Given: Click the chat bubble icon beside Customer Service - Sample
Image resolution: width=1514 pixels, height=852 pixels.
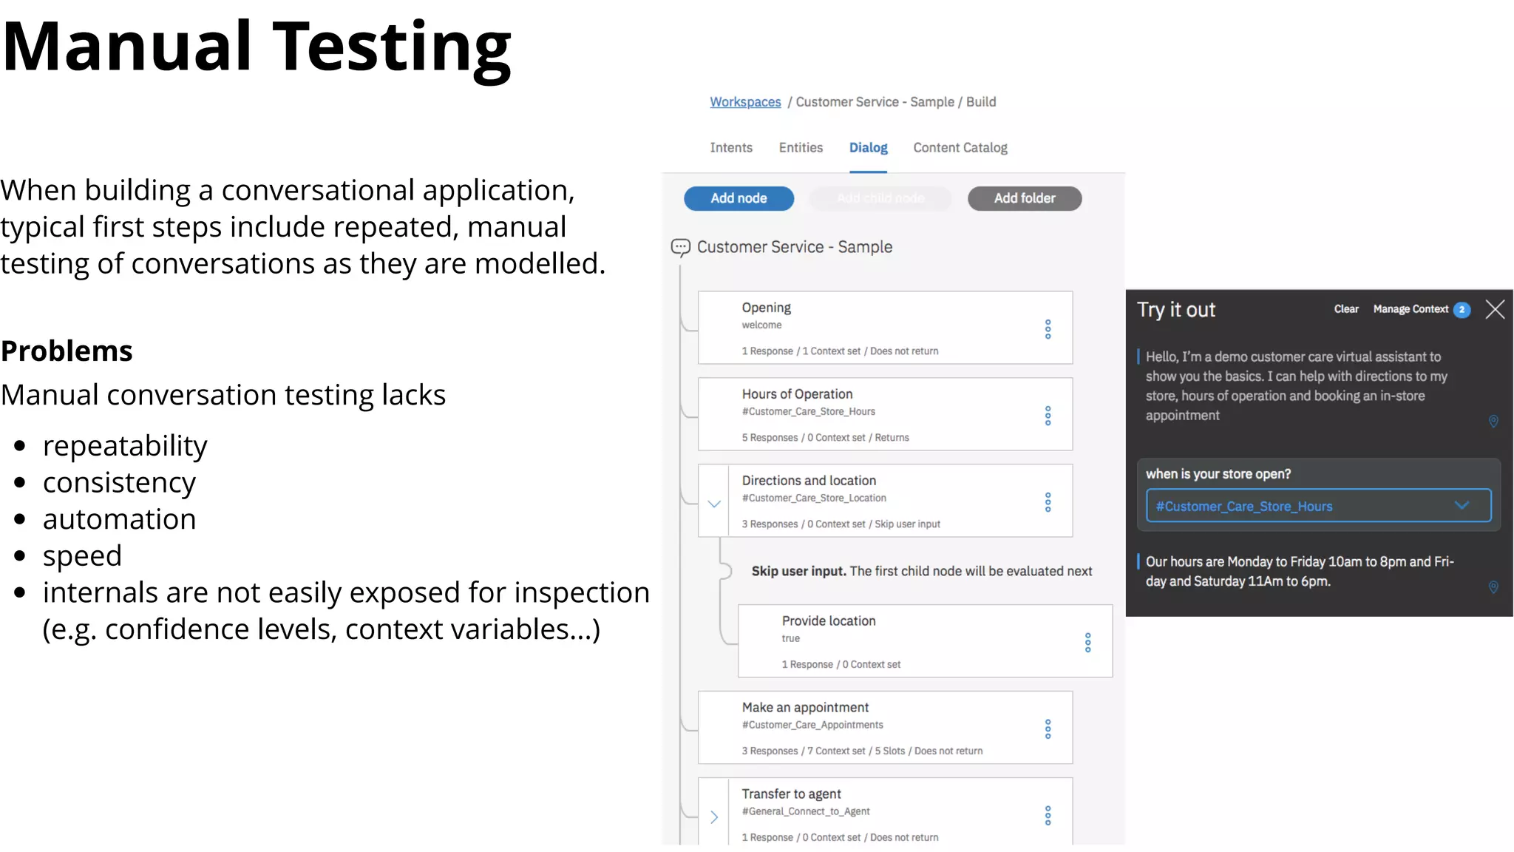Looking at the screenshot, I should (x=680, y=247).
